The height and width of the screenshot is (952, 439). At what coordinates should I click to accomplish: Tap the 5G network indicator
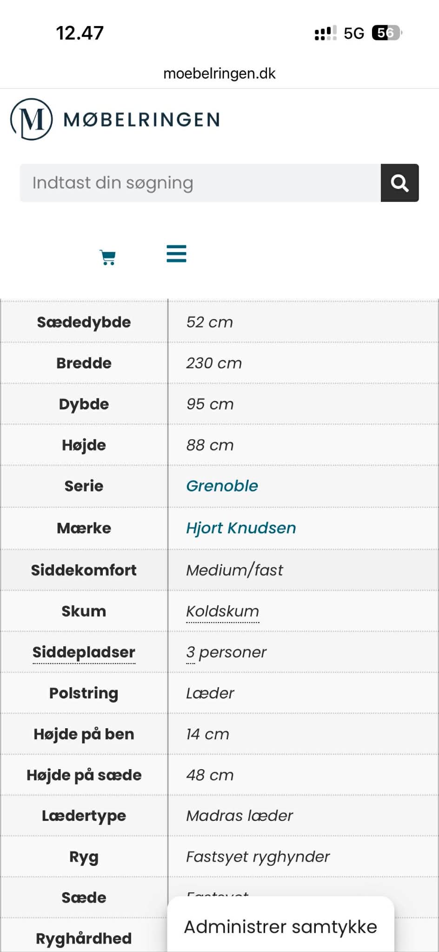pyautogui.click(x=353, y=34)
